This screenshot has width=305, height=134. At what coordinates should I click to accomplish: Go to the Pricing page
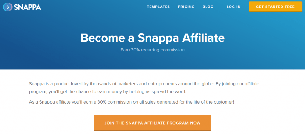point(186,7)
